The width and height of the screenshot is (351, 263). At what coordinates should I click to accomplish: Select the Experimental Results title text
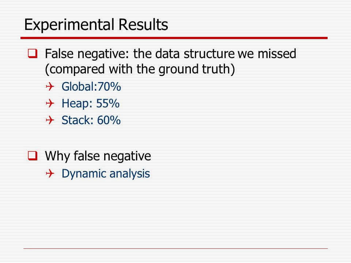point(96,25)
